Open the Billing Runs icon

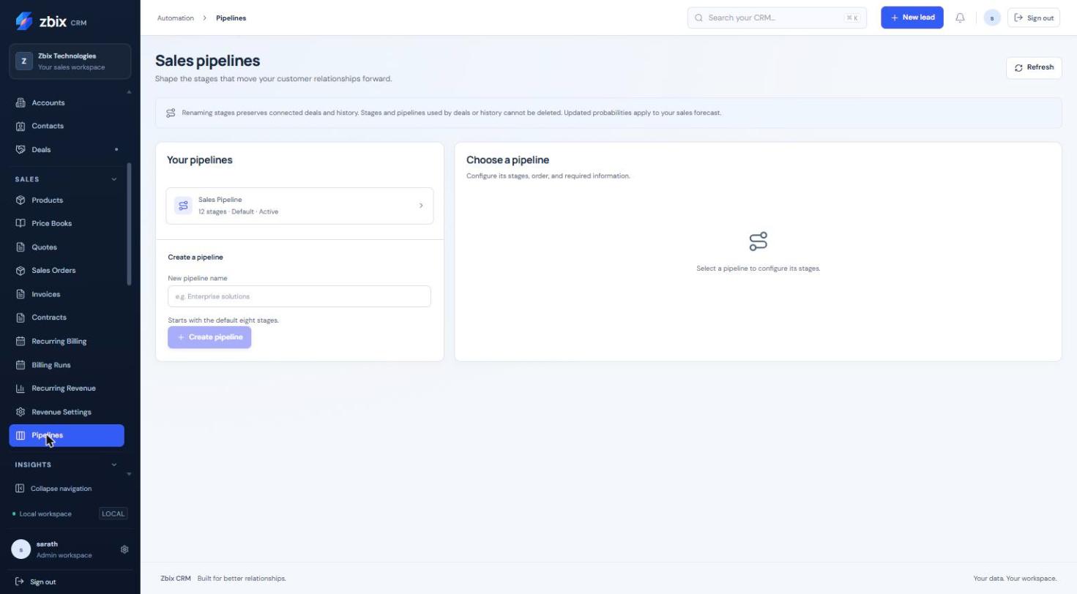click(x=21, y=364)
